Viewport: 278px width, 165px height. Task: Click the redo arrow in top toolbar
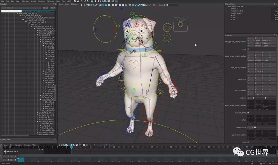[85, 1]
